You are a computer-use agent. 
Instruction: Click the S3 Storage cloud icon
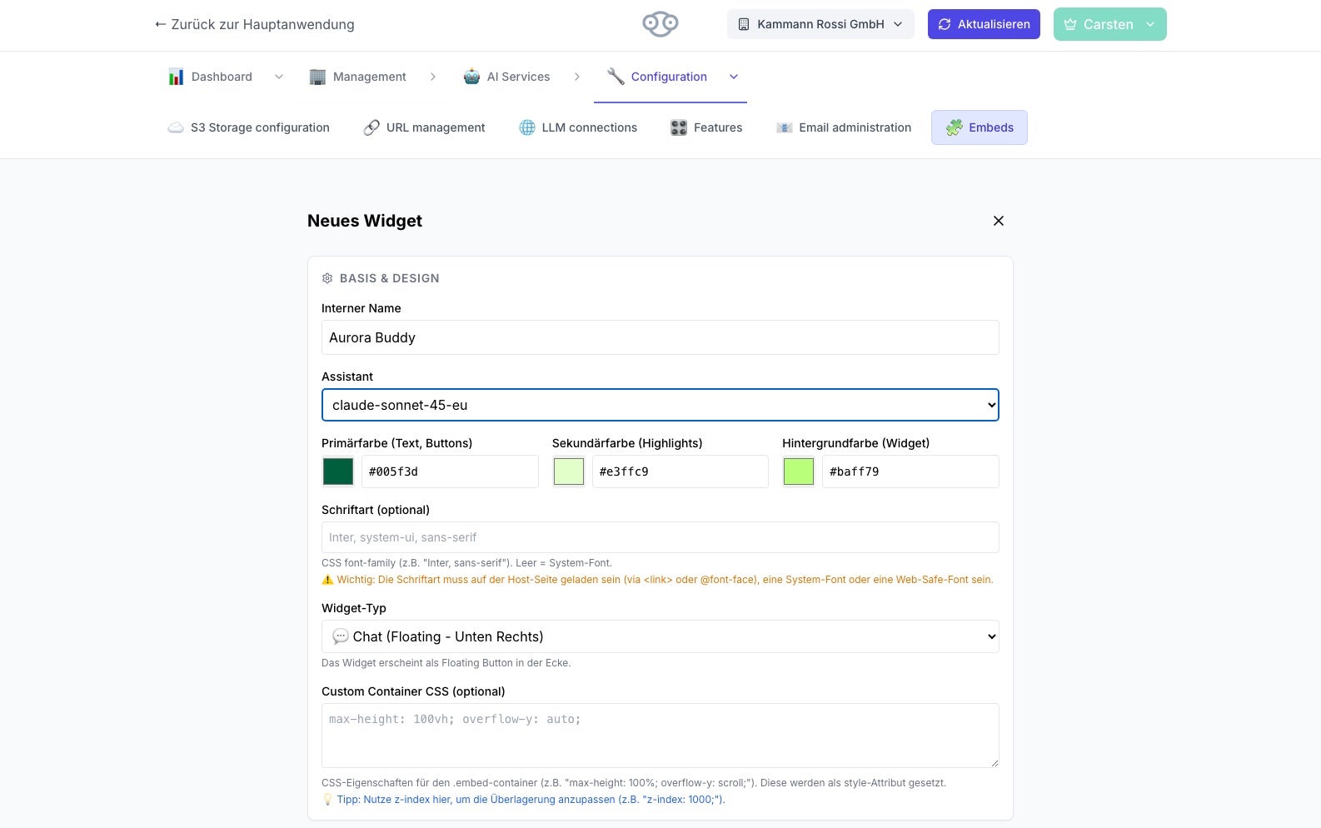pyautogui.click(x=176, y=127)
